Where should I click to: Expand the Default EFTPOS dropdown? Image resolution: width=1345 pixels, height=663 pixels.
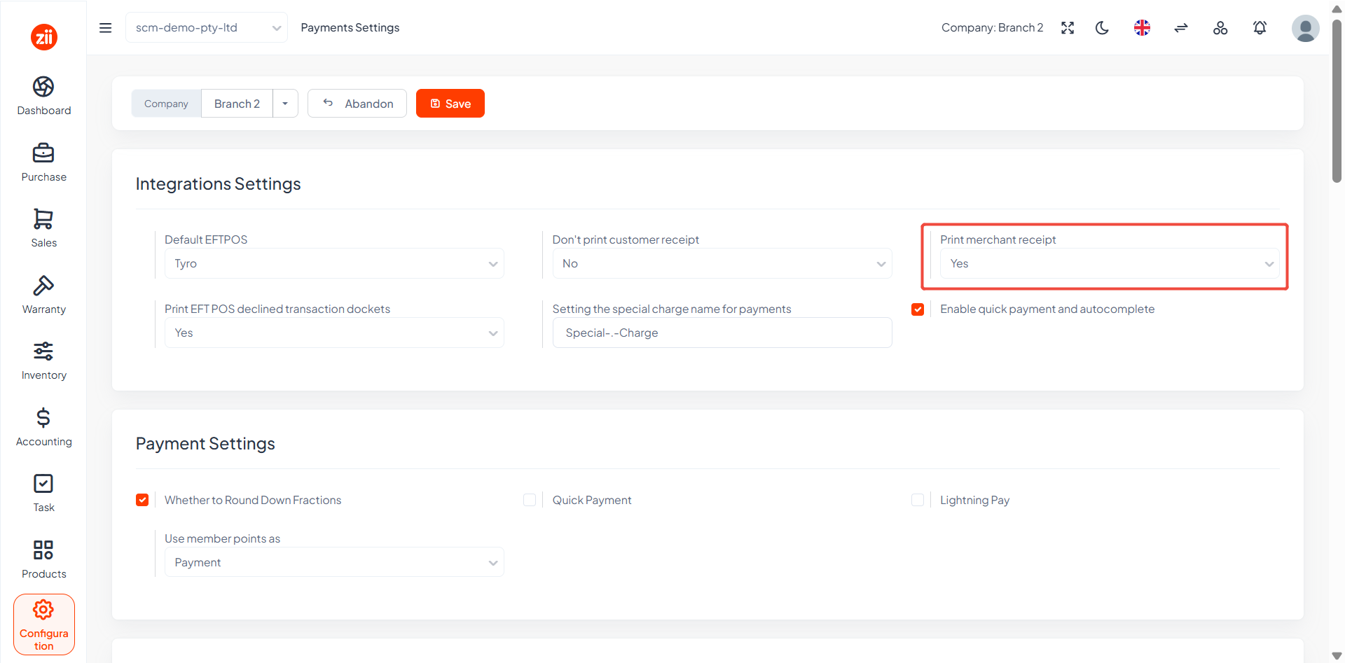(334, 263)
